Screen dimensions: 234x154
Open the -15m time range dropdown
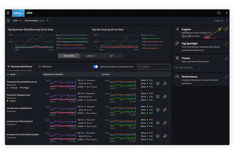click(x=16, y=21)
